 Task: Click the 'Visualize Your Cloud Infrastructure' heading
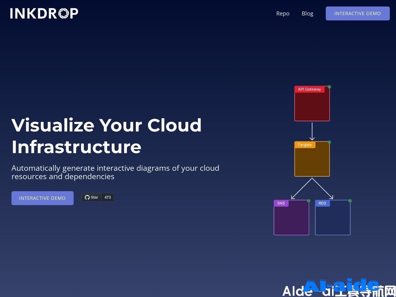[x=106, y=136]
